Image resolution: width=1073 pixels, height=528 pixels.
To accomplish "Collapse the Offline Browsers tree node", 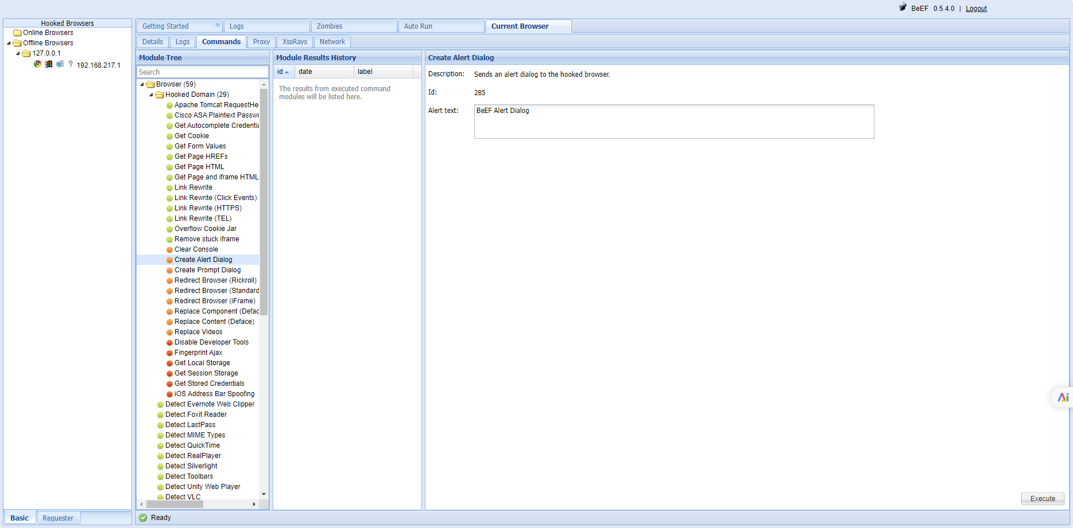I will (9, 43).
